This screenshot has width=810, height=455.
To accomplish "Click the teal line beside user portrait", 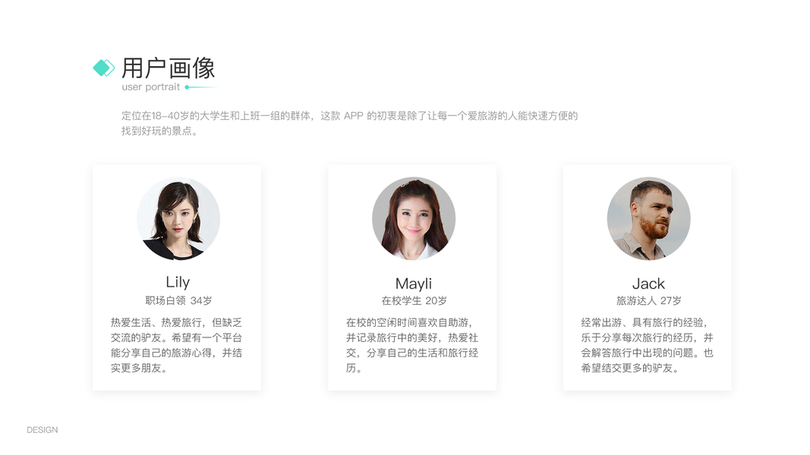I will click(x=201, y=87).
